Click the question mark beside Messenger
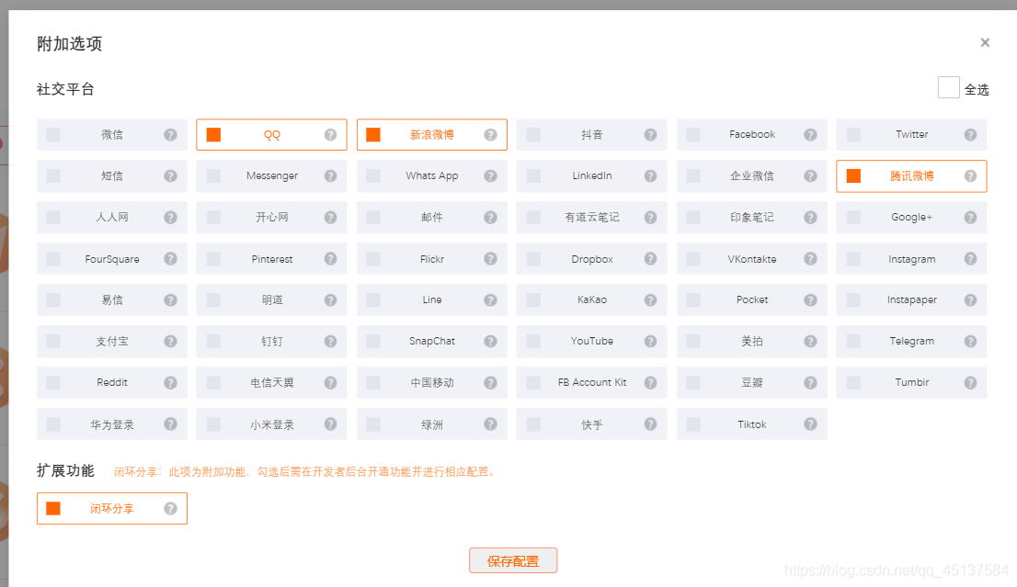 [331, 175]
